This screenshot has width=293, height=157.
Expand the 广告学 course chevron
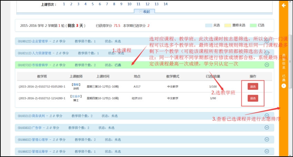[x=266, y=127]
